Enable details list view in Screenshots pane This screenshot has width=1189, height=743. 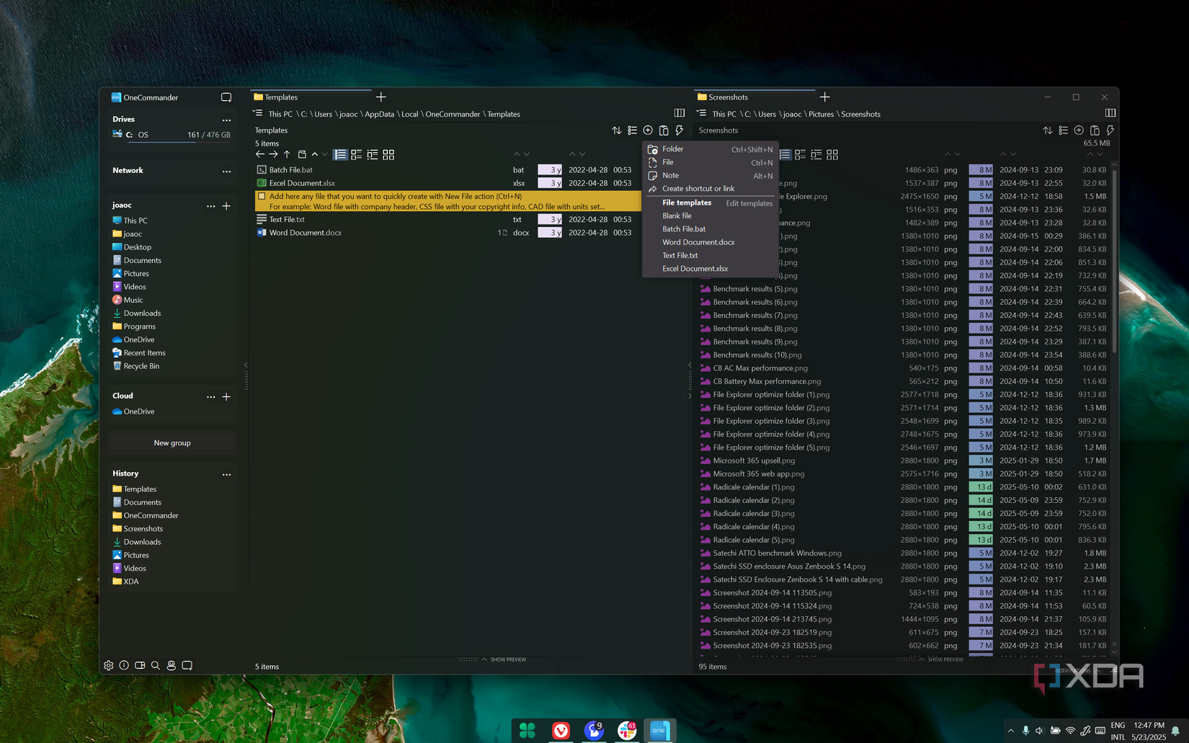coord(785,154)
